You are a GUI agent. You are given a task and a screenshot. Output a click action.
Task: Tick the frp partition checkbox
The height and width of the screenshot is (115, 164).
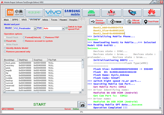[5, 73]
